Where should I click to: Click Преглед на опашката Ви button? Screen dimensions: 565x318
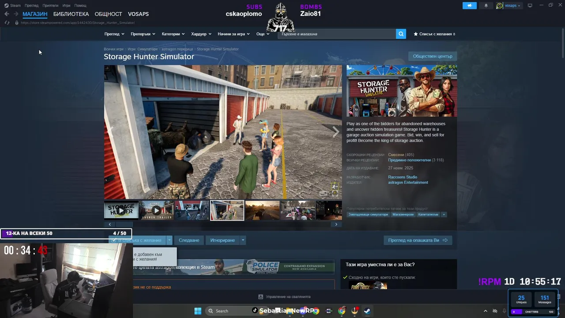pyautogui.click(x=418, y=240)
